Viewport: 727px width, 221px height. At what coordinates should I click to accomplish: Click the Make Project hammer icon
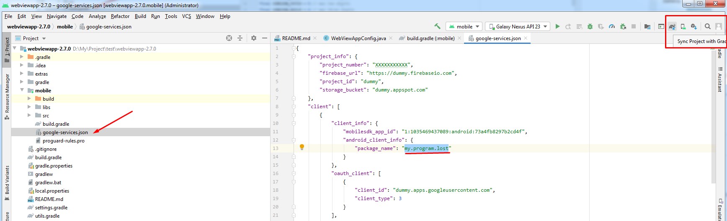coord(437,26)
